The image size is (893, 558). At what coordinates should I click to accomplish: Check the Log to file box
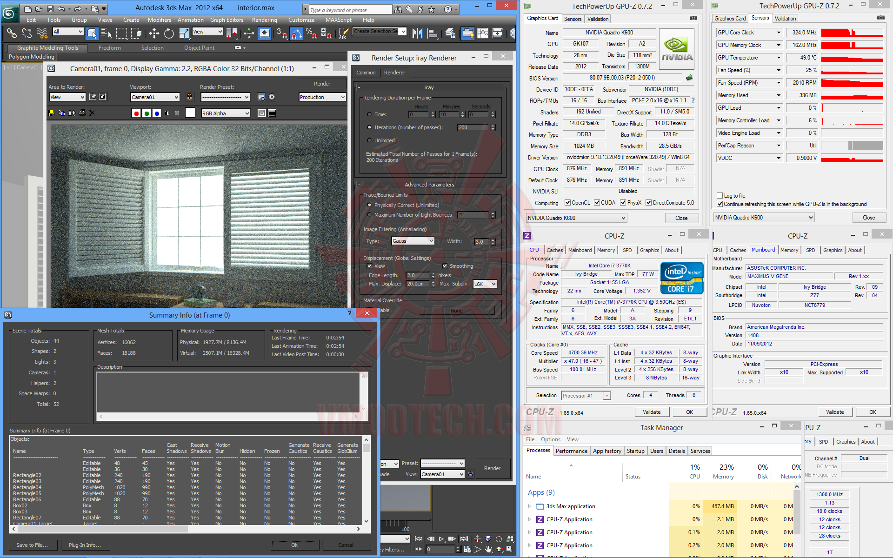(720, 196)
